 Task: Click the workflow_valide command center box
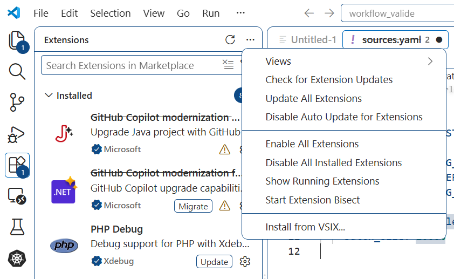tap(397, 13)
